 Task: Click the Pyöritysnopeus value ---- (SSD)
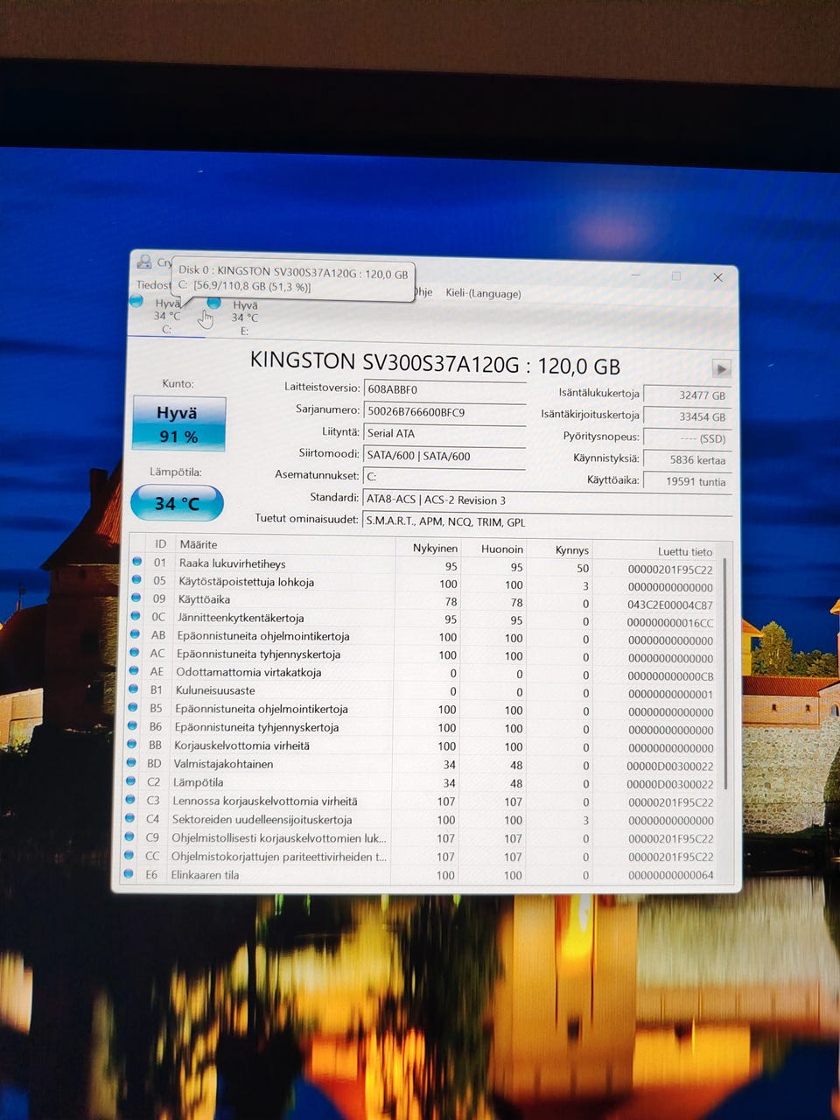coord(687,437)
